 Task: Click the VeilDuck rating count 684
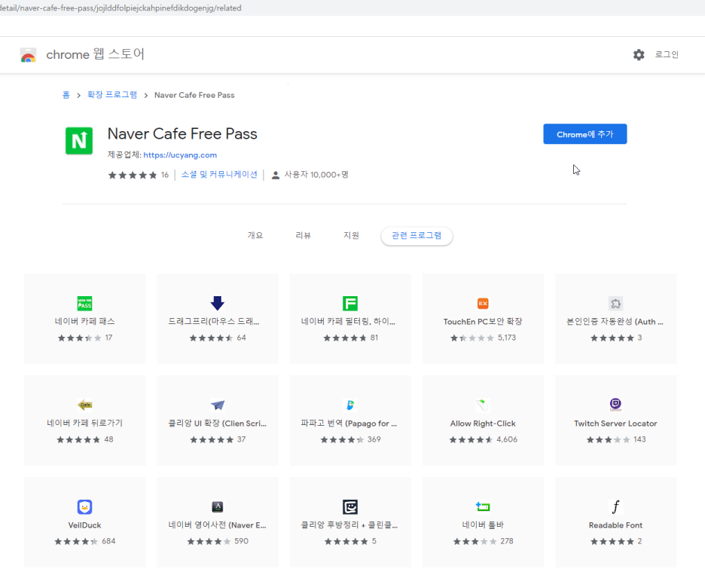point(108,541)
